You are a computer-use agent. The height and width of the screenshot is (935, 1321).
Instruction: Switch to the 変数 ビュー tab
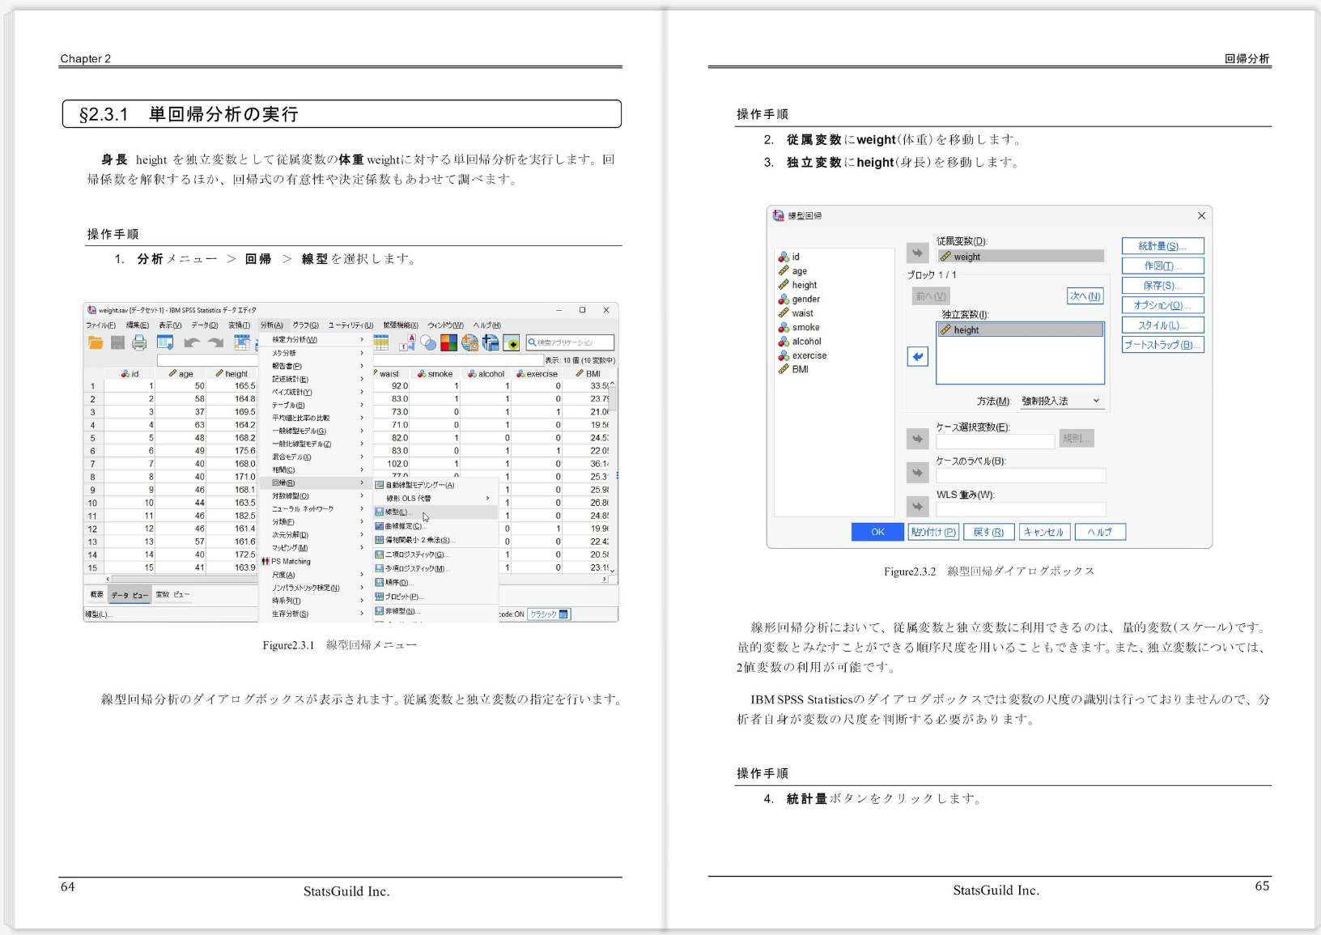click(x=171, y=596)
